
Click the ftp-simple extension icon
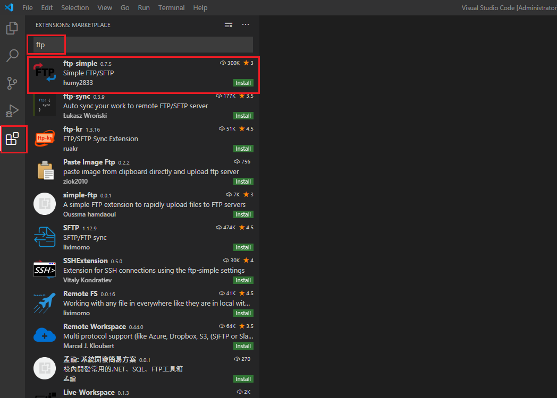tap(45, 72)
